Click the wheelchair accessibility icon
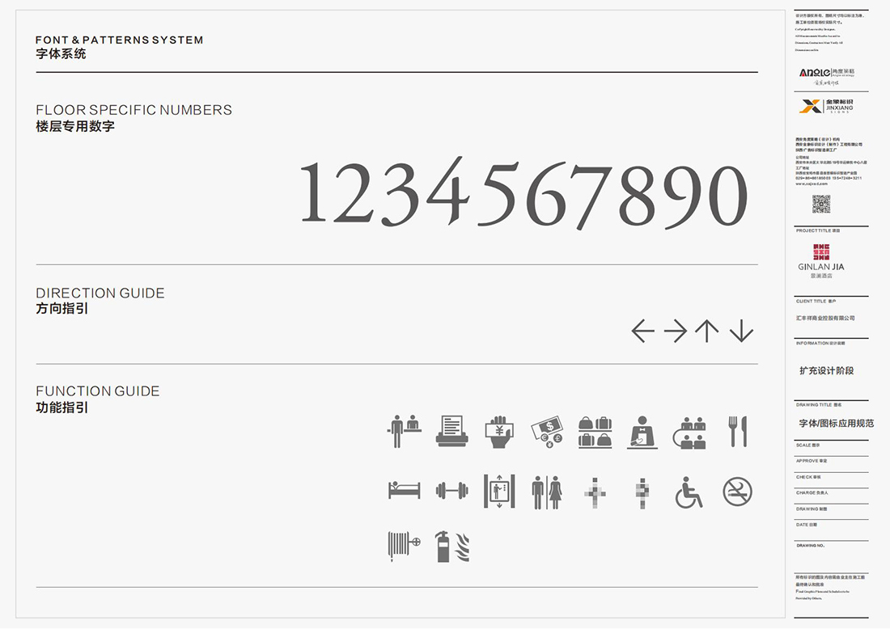Screen dimensions: 890x629 point(690,493)
